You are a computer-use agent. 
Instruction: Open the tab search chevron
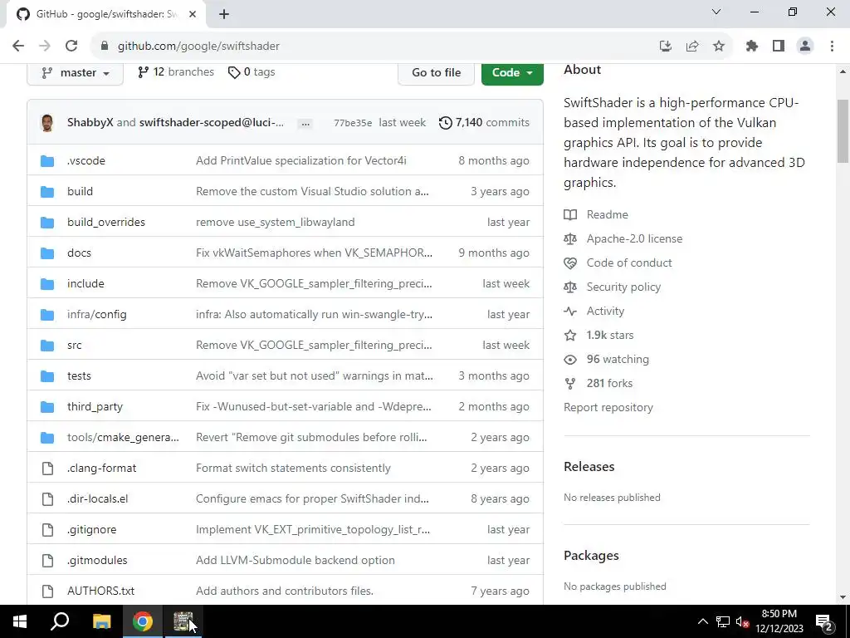pyautogui.click(x=716, y=12)
